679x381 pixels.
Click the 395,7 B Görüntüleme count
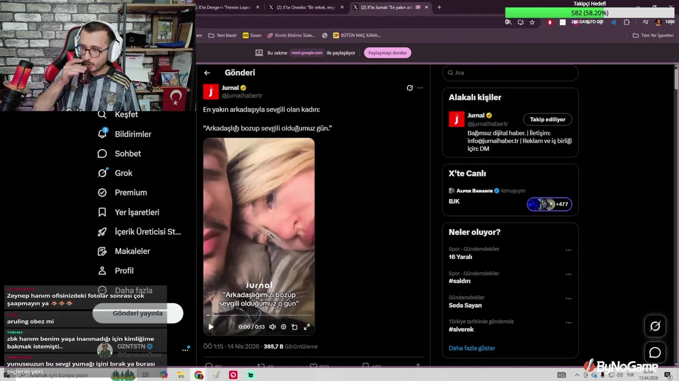(x=291, y=347)
